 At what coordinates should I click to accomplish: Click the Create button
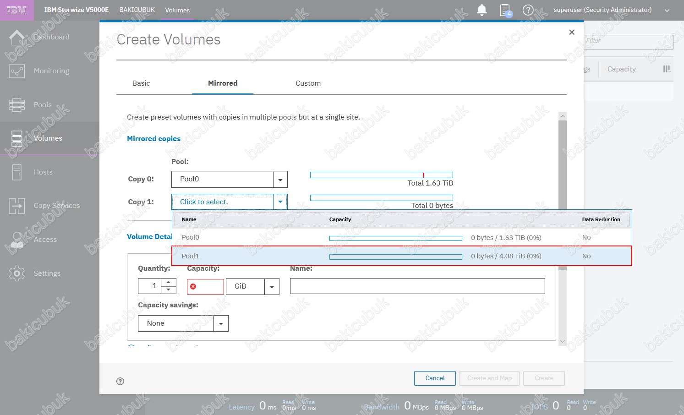544,378
